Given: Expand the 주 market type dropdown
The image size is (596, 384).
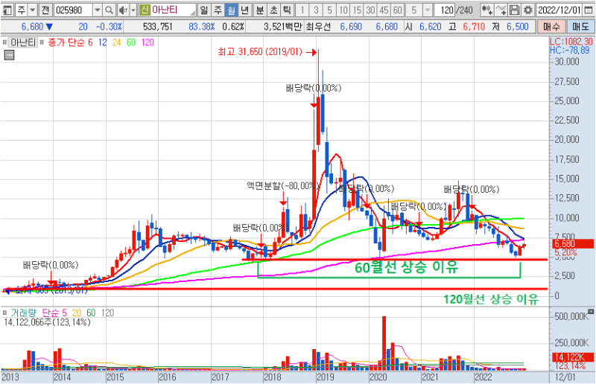Looking at the screenshot, I should pyautogui.click(x=33, y=10).
